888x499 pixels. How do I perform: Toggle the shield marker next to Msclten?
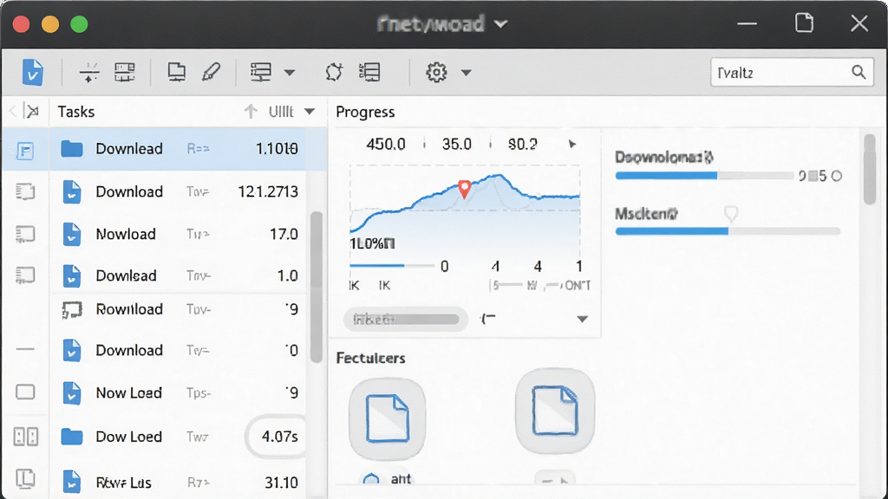(x=731, y=214)
